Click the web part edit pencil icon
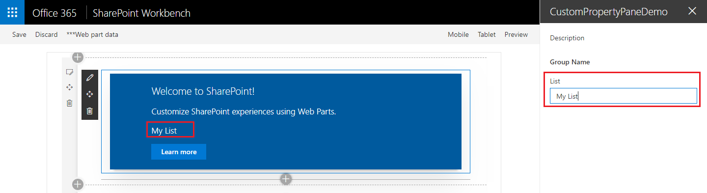This screenshot has height=193, width=707. click(x=89, y=78)
